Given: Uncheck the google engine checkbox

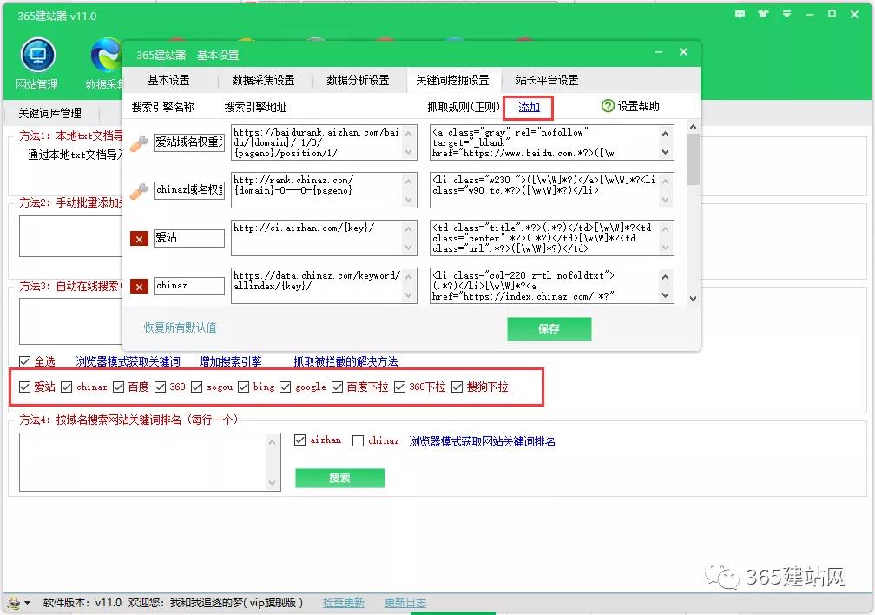Looking at the screenshot, I should [285, 387].
